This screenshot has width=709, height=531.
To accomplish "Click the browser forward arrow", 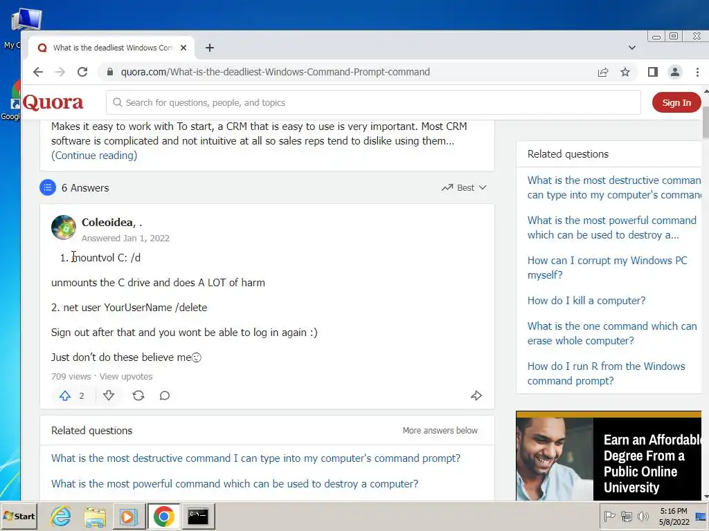I will point(60,72).
